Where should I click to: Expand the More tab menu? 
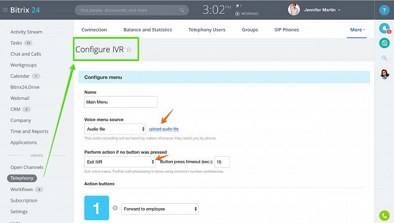tap(358, 30)
